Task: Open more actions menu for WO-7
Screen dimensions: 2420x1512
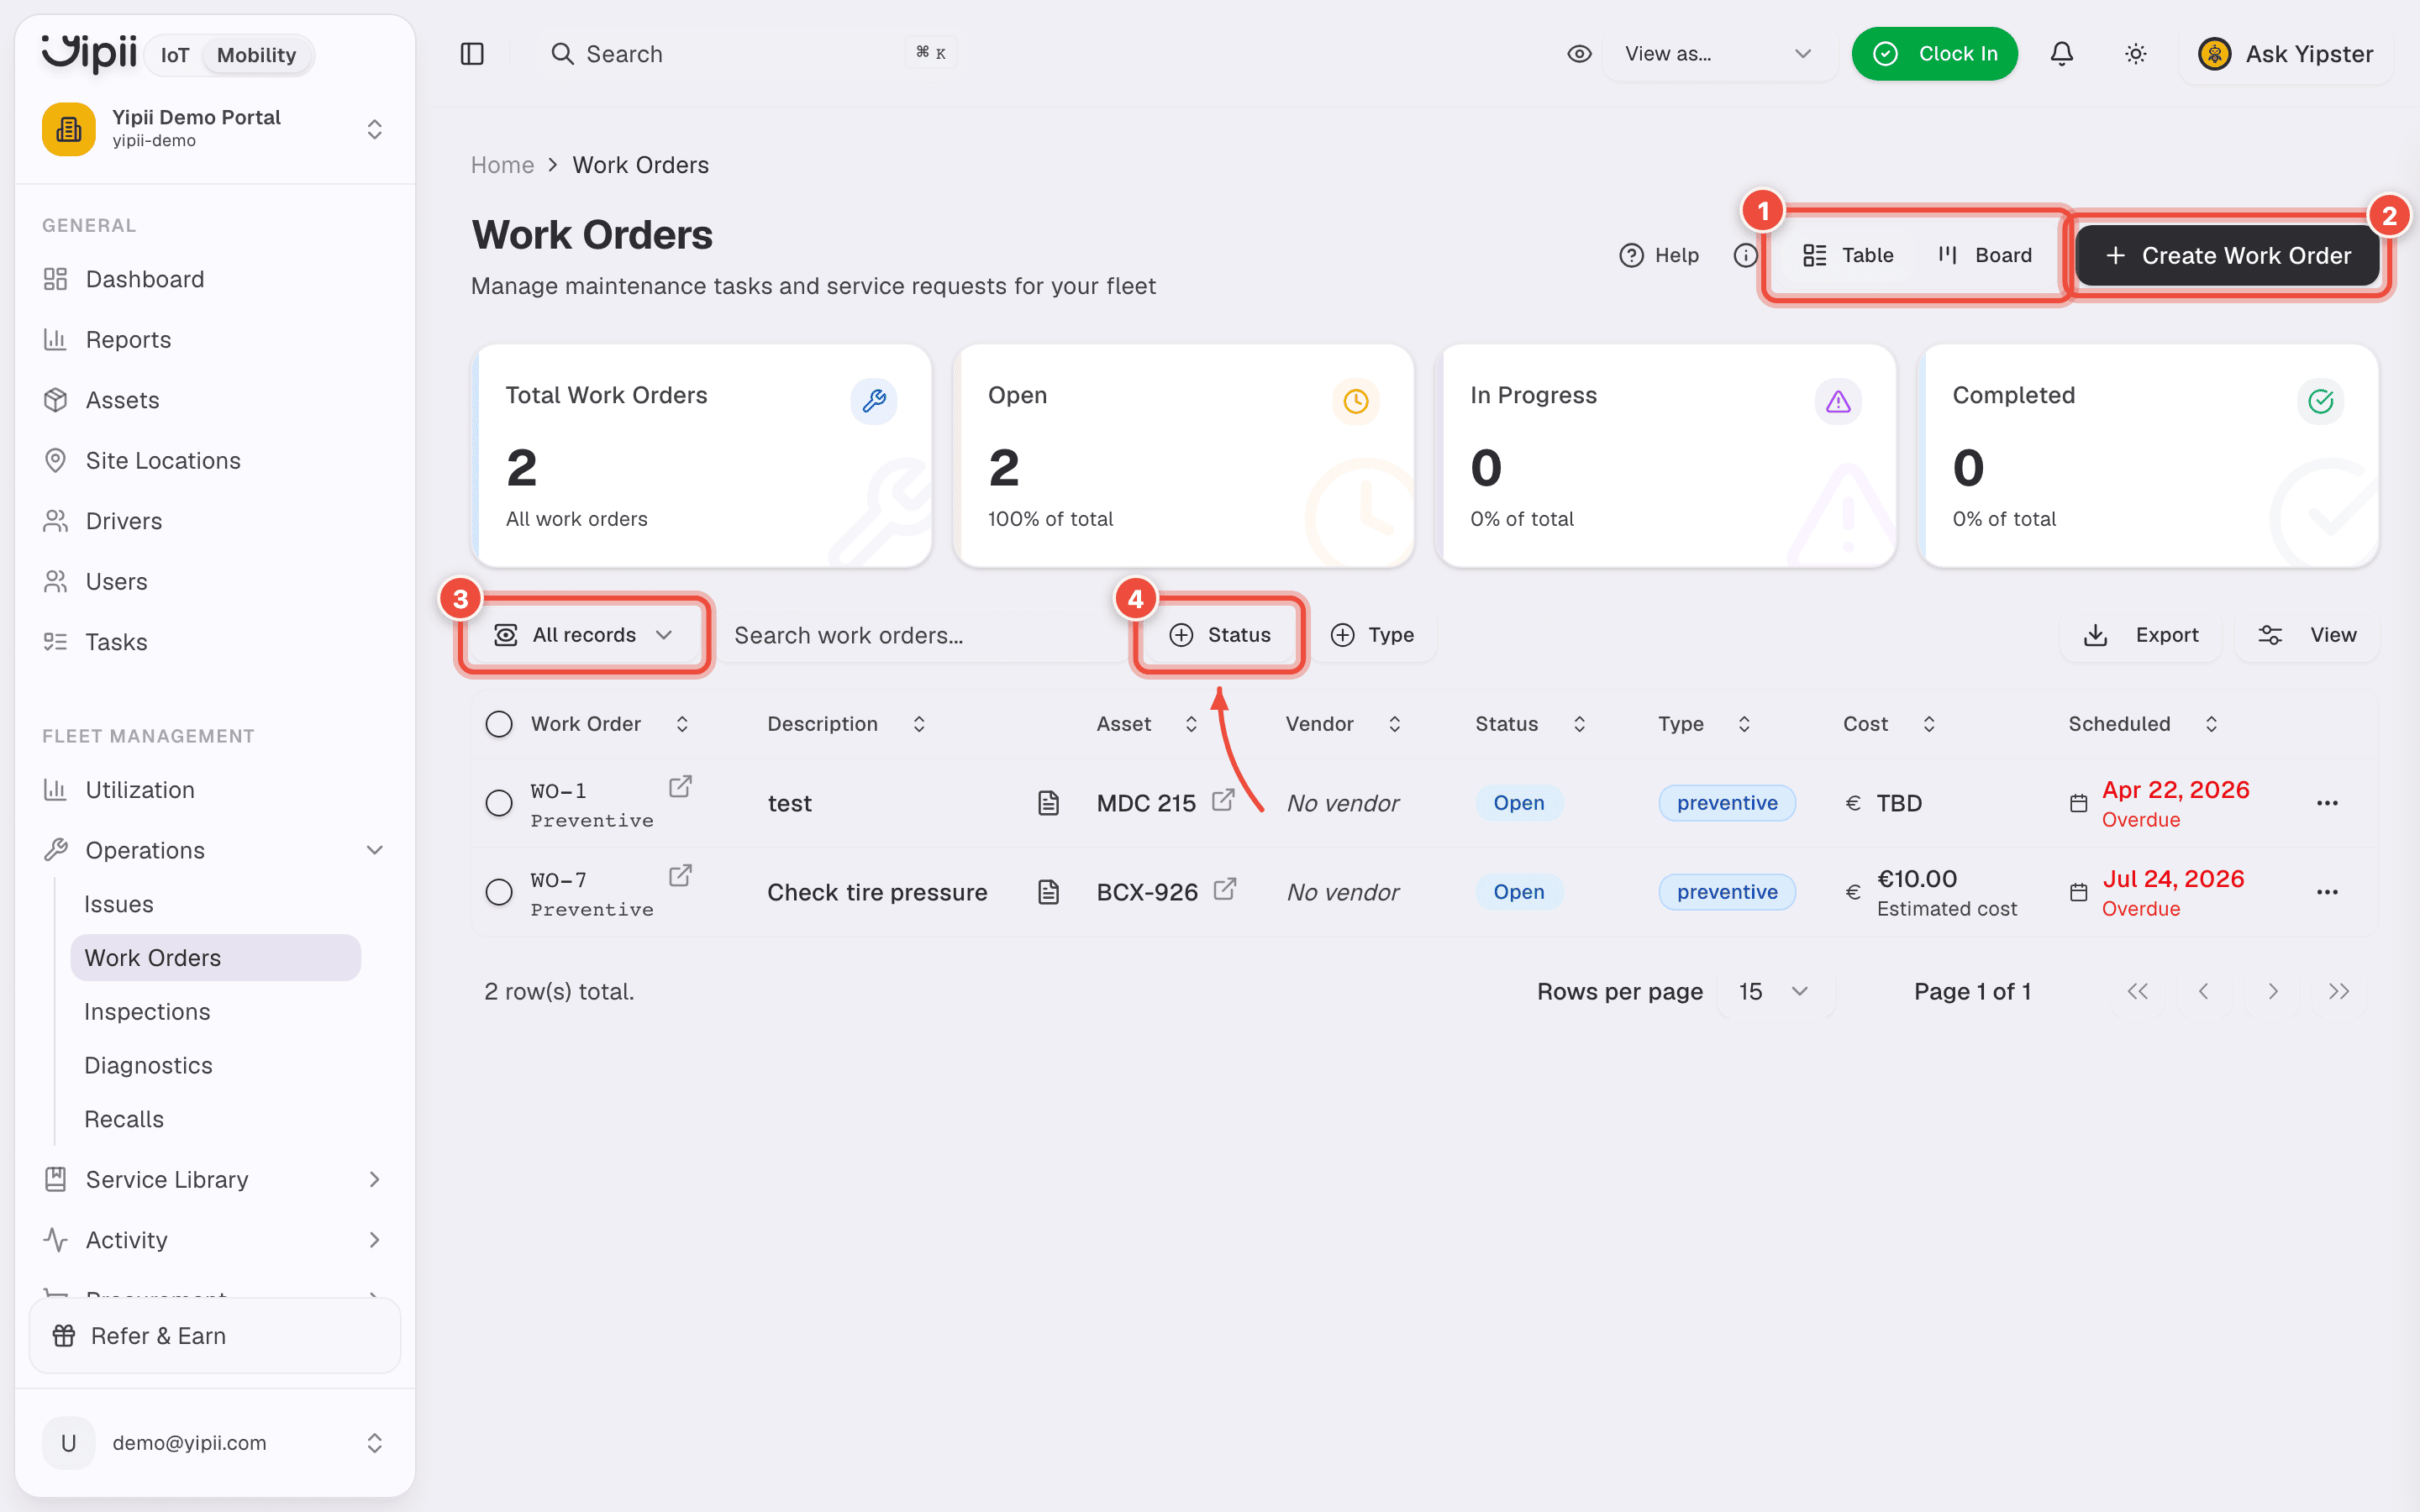Action: click(2327, 892)
